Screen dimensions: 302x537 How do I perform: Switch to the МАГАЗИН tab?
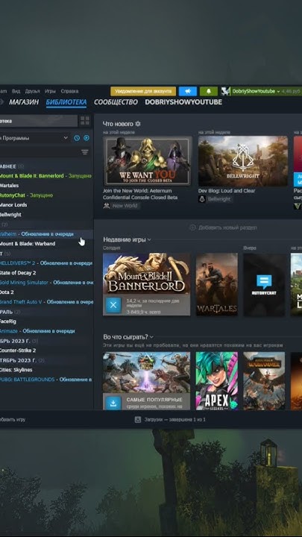(24, 102)
